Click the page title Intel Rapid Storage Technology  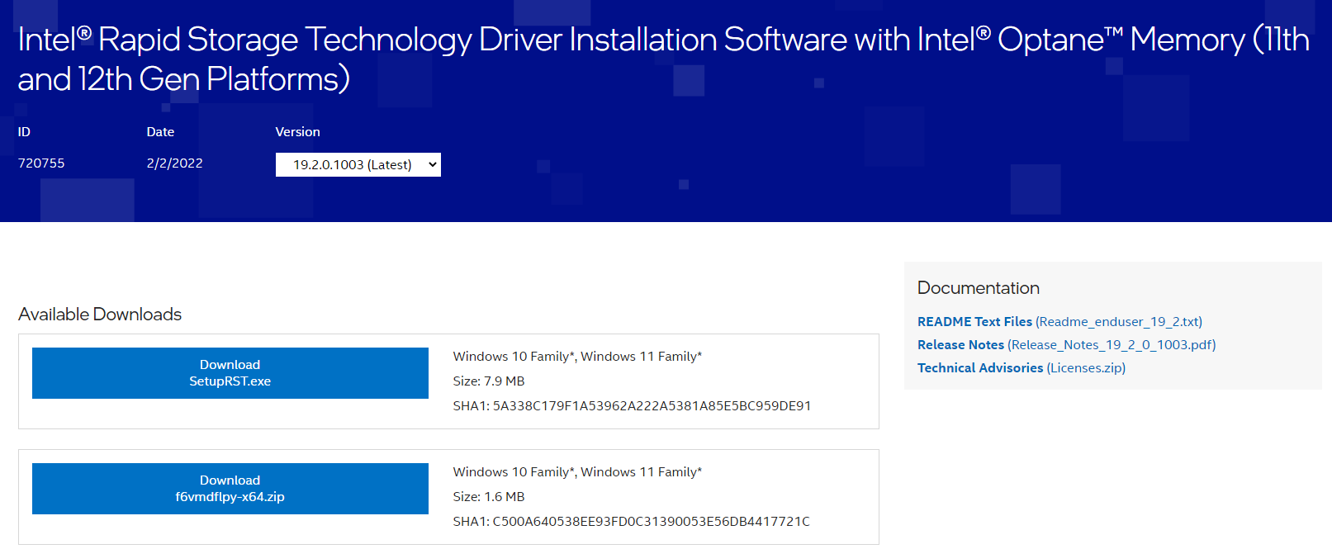tap(663, 59)
